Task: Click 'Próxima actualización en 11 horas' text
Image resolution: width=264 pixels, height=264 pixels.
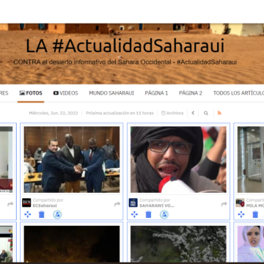Action: click(x=120, y=113)
